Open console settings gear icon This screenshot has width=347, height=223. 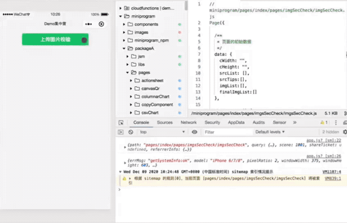pyautogui.click(x=345, y=132)
